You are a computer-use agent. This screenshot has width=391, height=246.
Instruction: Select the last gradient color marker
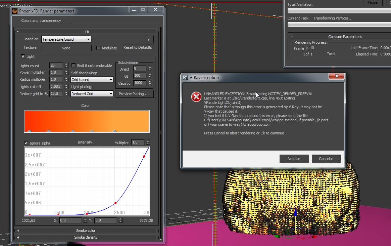[114, 131]
